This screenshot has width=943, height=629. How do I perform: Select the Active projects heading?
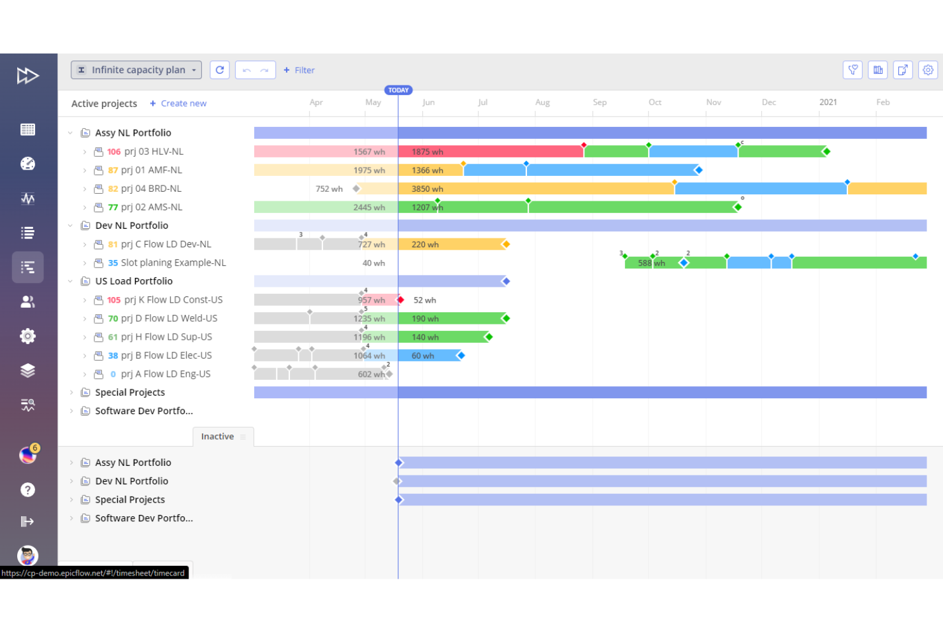[x=104, y=103]
